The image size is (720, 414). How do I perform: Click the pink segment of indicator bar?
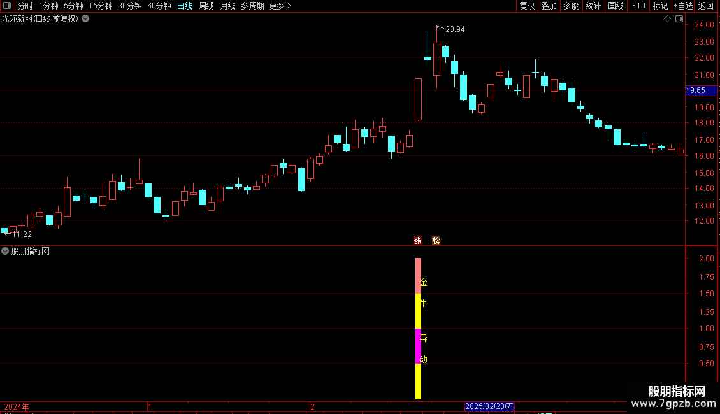click(x=419, y=276)
